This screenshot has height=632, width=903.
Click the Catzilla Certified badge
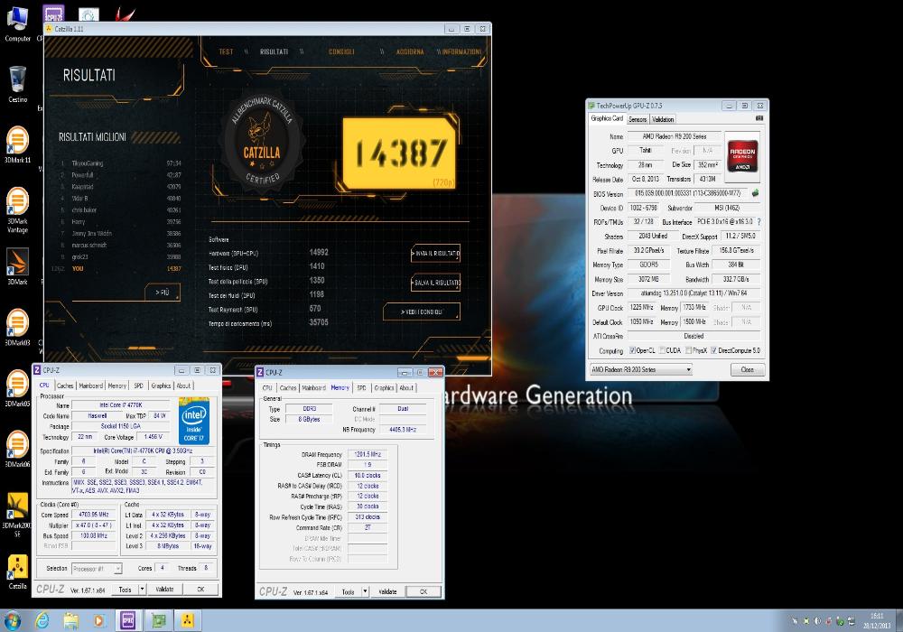[x=262, y=143]
